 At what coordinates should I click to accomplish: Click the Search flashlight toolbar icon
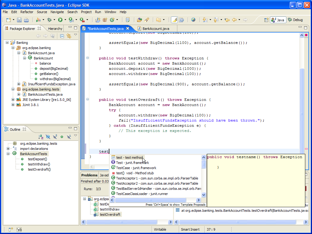147,20
